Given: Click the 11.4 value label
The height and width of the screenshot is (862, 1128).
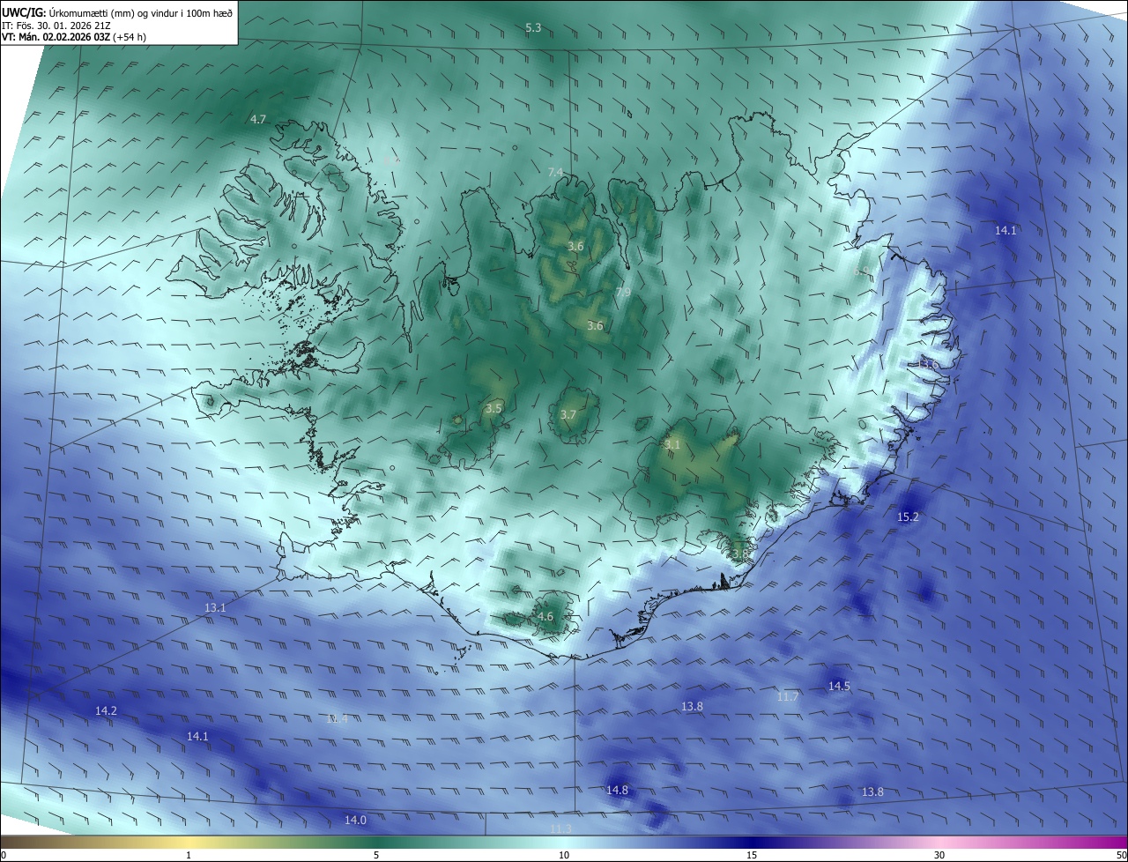Looking at the screenshot, I should click(337, 719).
